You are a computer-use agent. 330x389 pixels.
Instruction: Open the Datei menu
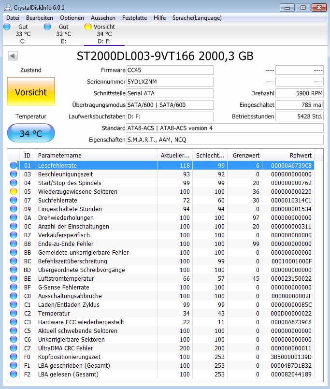(13, 18)
